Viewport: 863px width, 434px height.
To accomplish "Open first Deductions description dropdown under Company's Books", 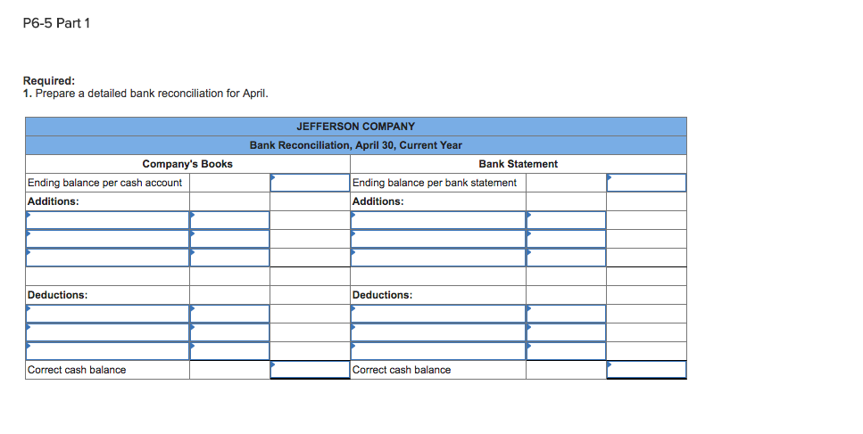I will point(107,314).
